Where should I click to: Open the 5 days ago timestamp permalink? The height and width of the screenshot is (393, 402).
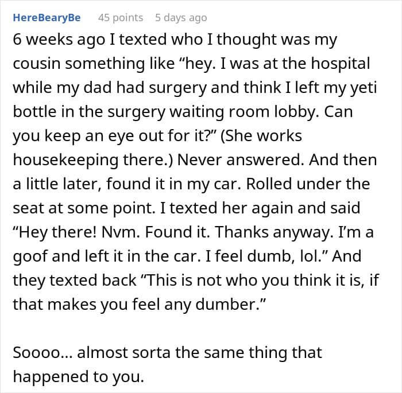click(x=181, y=18)
